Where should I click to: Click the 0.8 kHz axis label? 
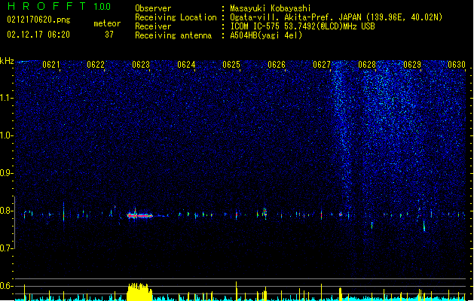coord(7,211)
